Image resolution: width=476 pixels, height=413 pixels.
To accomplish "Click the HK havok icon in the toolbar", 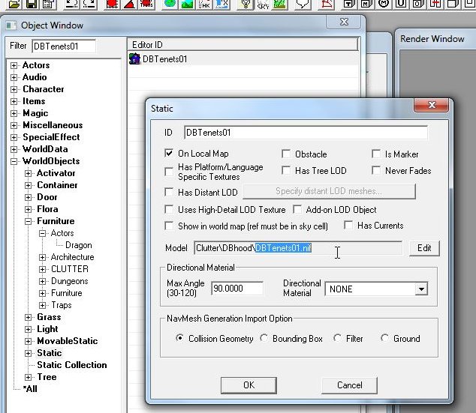I will [204, 4].
